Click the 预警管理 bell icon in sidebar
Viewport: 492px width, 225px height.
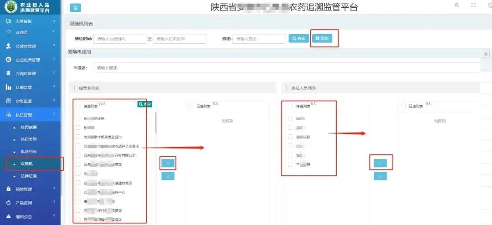click(x=8, y=189)
